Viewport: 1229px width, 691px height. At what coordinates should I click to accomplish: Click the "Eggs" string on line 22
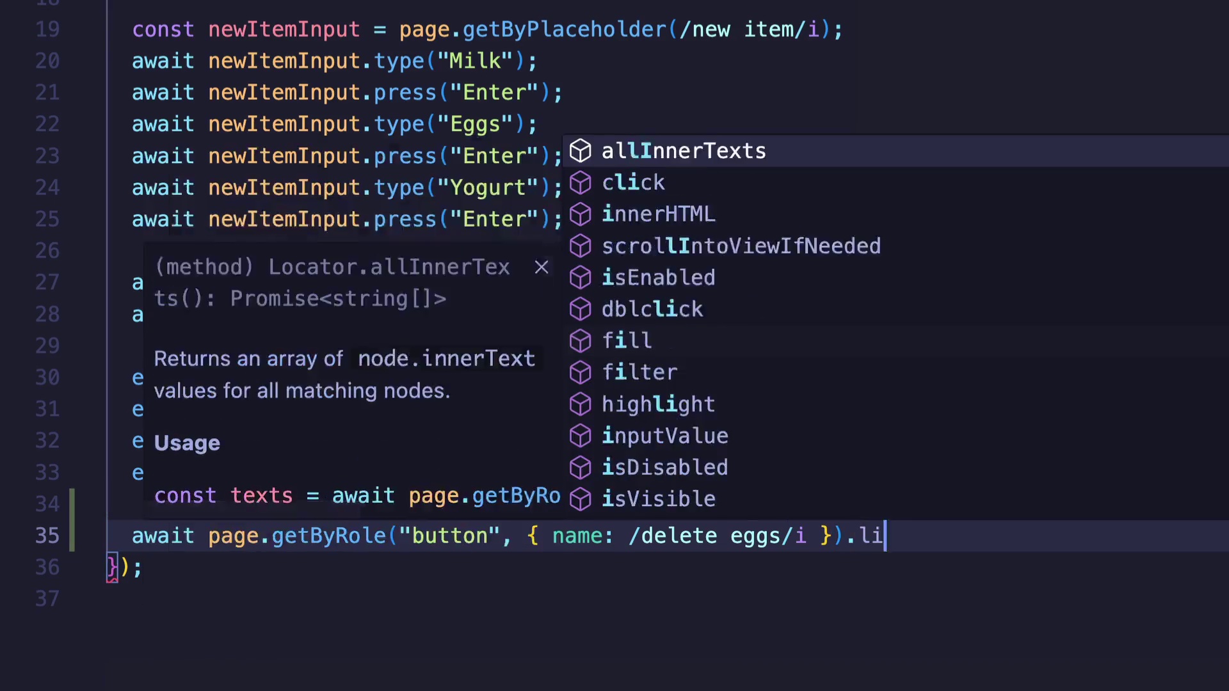point(476,124)
